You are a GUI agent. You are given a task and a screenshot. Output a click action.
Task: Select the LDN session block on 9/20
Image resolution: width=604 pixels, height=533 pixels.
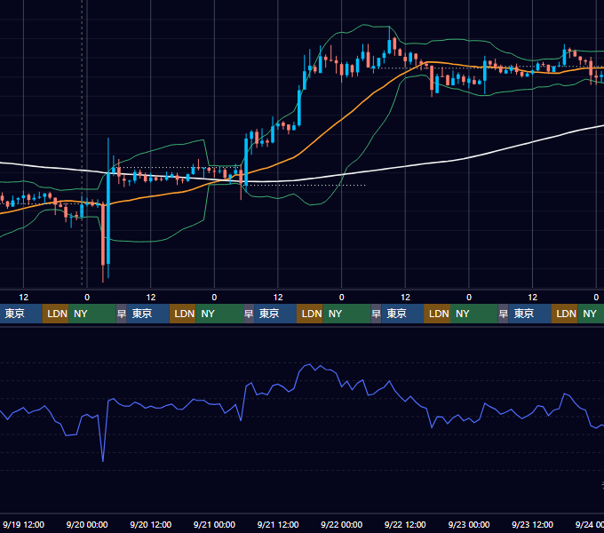click(183, 314)
